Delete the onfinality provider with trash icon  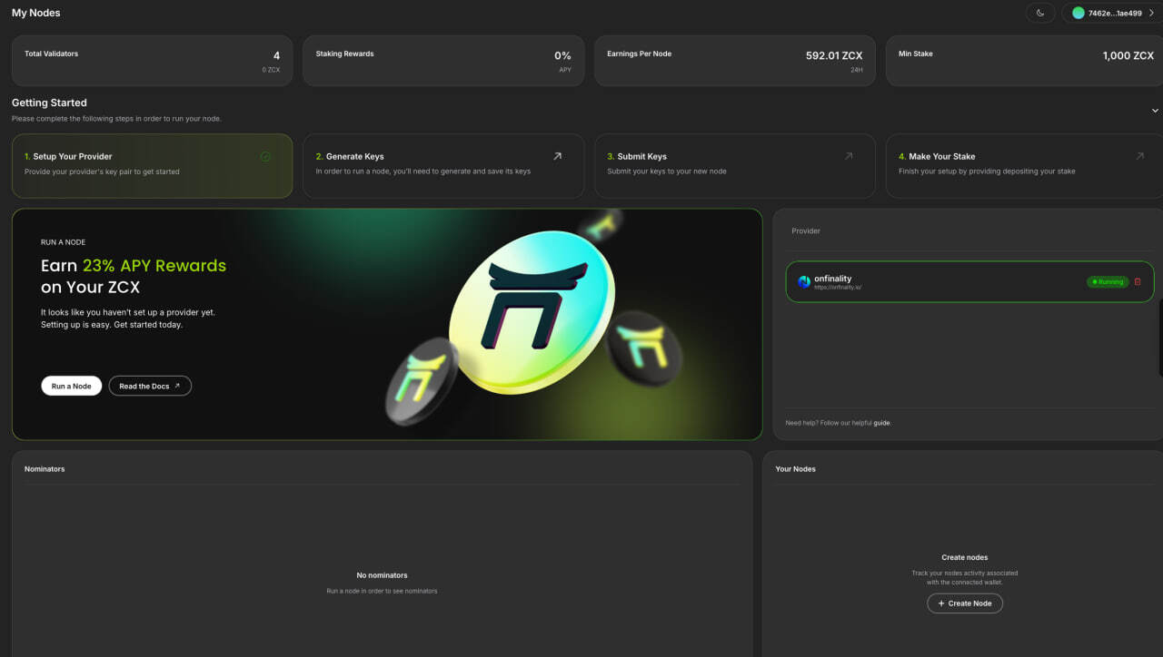(1138, 281)
